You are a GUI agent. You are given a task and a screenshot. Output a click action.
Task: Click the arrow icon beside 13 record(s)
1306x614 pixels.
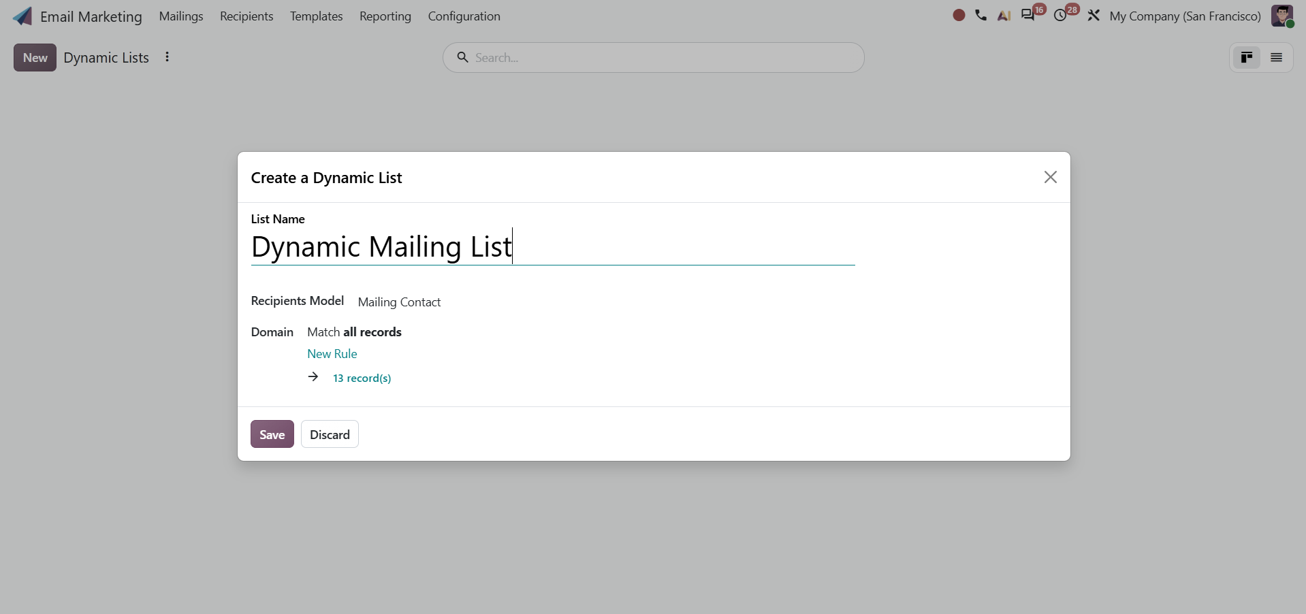[x=313, y=376]
